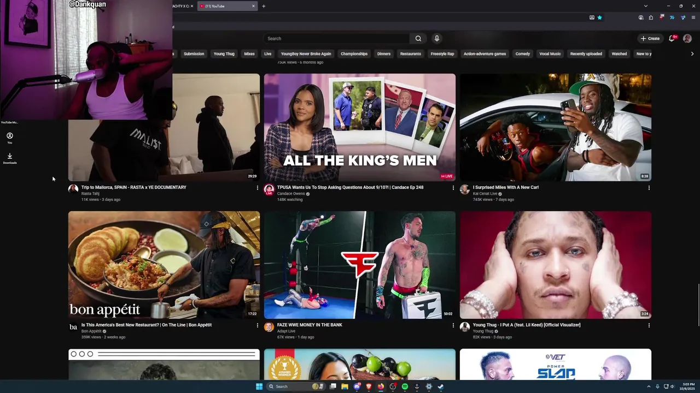Screen dimensions: 700x393
Task: Click the YouTube search magnifier button
Action: point(418,38)
